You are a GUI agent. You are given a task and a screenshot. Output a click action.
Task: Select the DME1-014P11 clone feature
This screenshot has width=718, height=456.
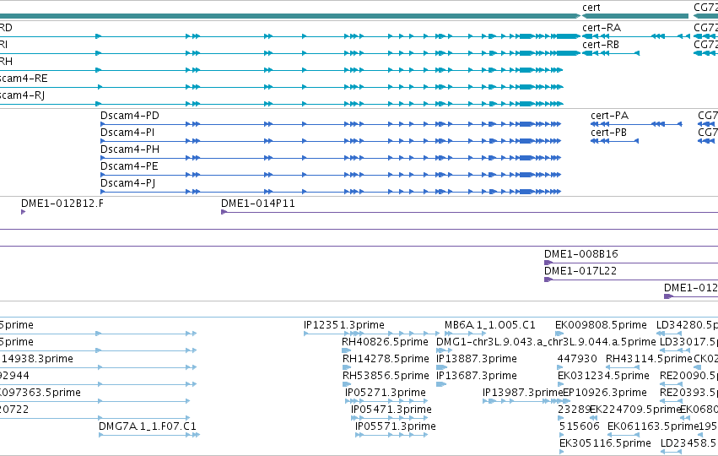(469, 212)
